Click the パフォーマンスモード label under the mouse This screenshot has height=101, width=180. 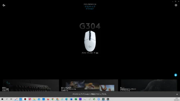(89, 53)
